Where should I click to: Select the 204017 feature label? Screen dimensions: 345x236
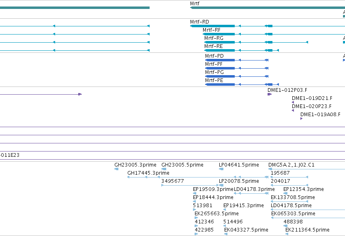pos(280,181)
